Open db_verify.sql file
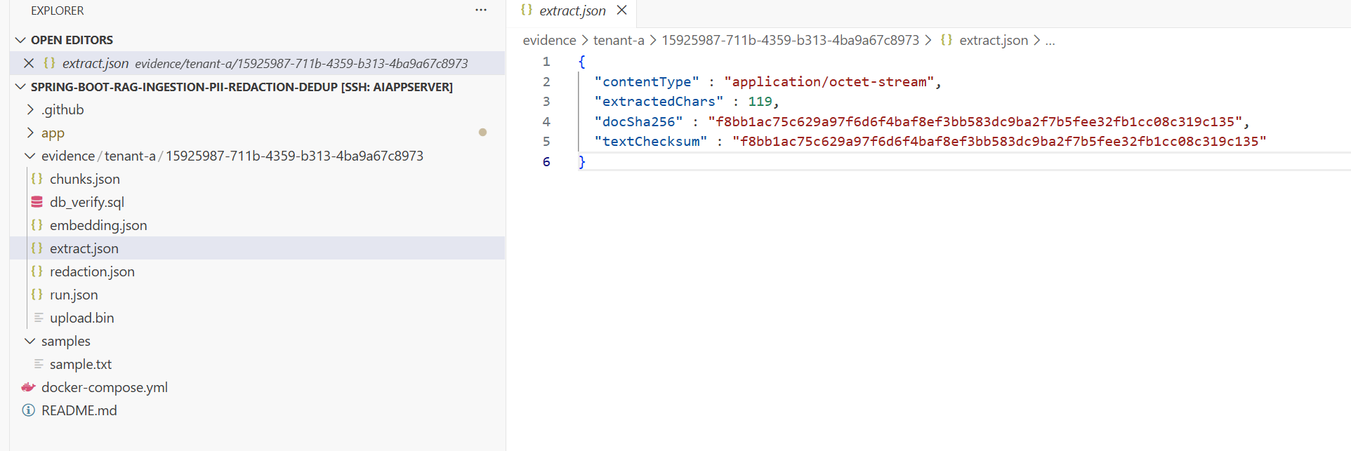Viewport: 1351px width, 451px height. (87, 202)
